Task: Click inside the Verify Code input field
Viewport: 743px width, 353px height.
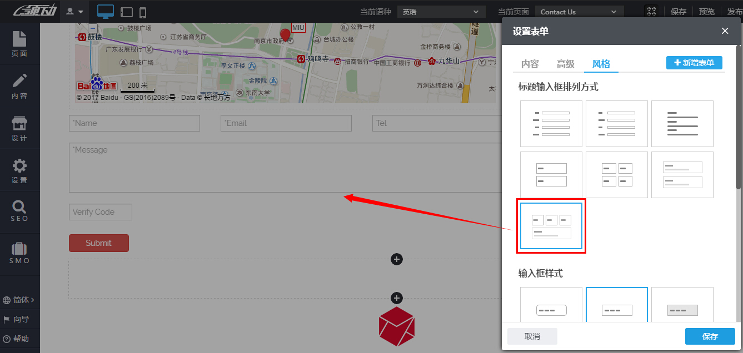Action: [100, 211]
